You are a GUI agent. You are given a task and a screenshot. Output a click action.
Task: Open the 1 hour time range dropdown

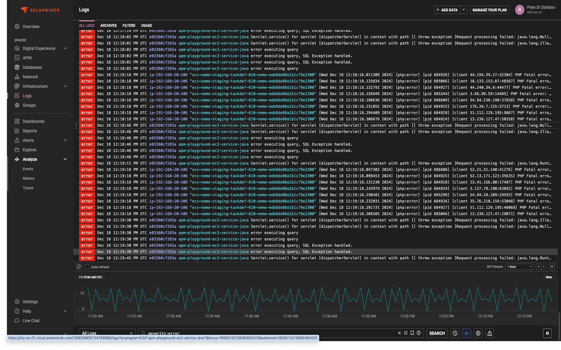(519, 267)
